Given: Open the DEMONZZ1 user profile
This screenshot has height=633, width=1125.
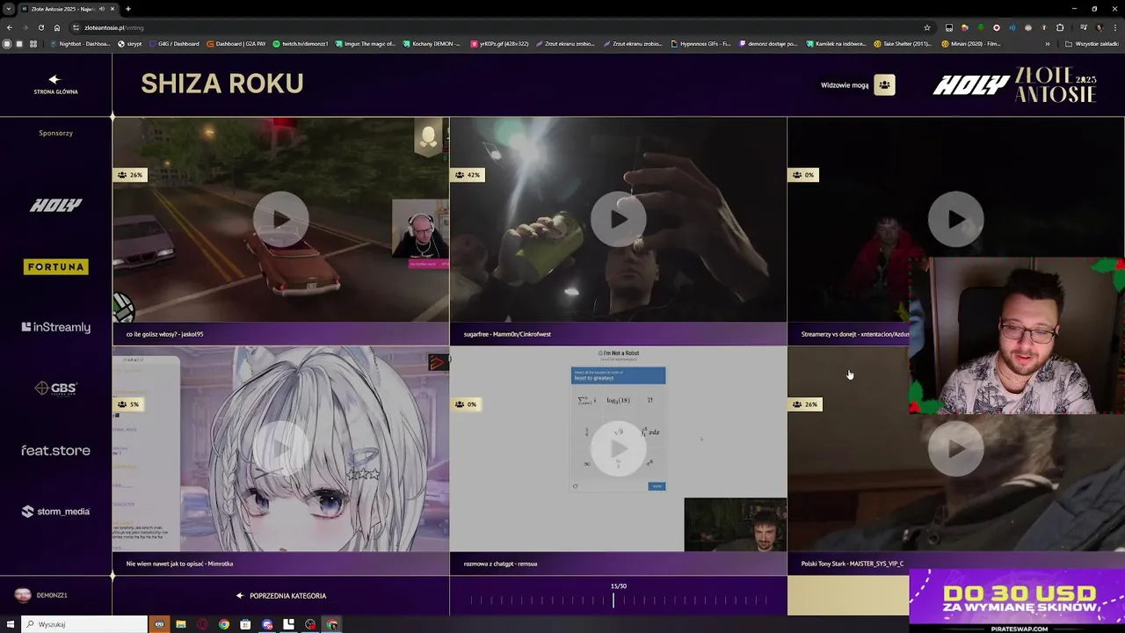Looking at the screenshot, I should (x=41, y=595).
